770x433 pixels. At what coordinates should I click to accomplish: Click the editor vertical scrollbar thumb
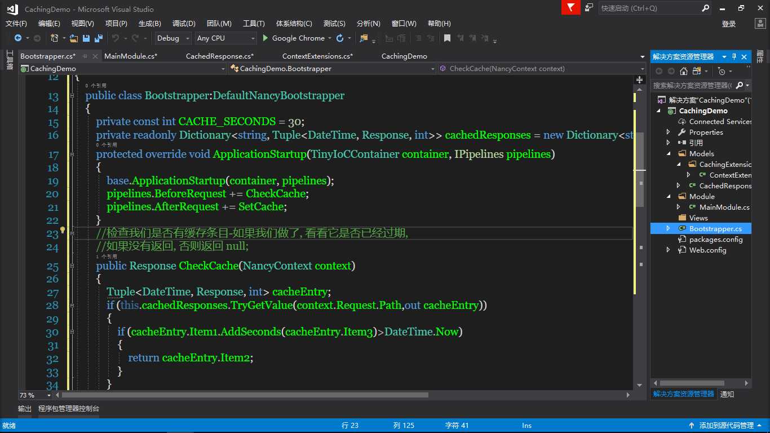coord(640,170)
